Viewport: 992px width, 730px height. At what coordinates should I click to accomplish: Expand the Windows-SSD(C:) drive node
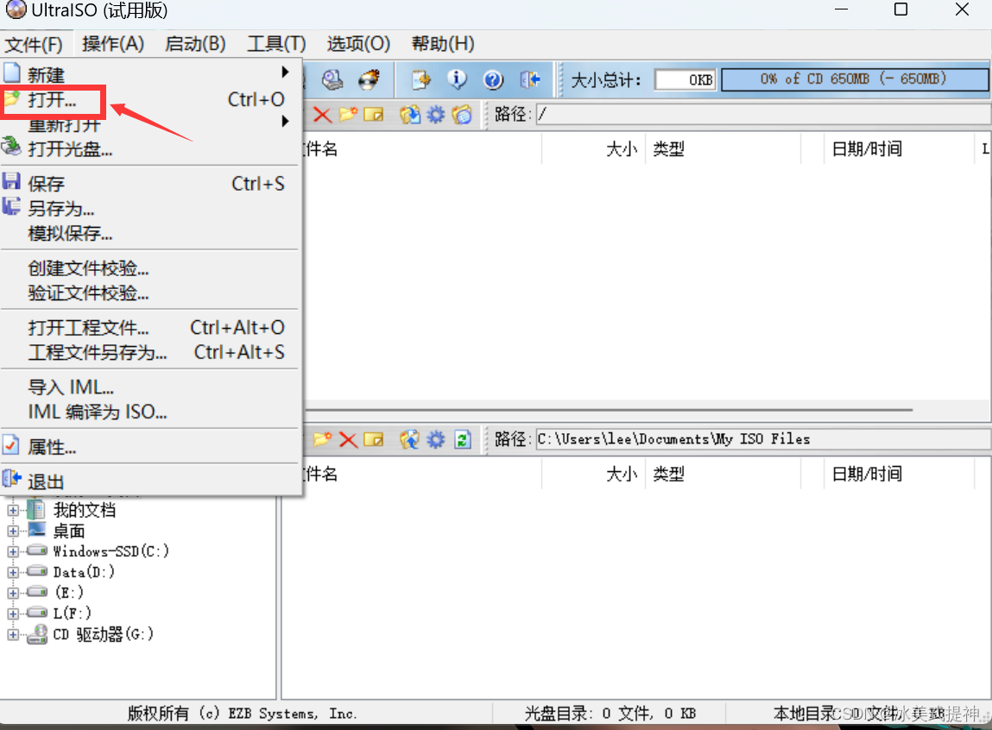[x=13, y=551]
